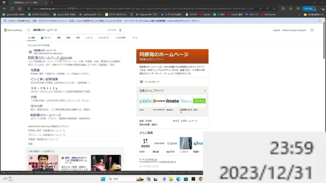This screenshot has height=183, width=326.
Task: Open the pixiv thumbnail in the knowledge panel
Action: coord(145,100)
